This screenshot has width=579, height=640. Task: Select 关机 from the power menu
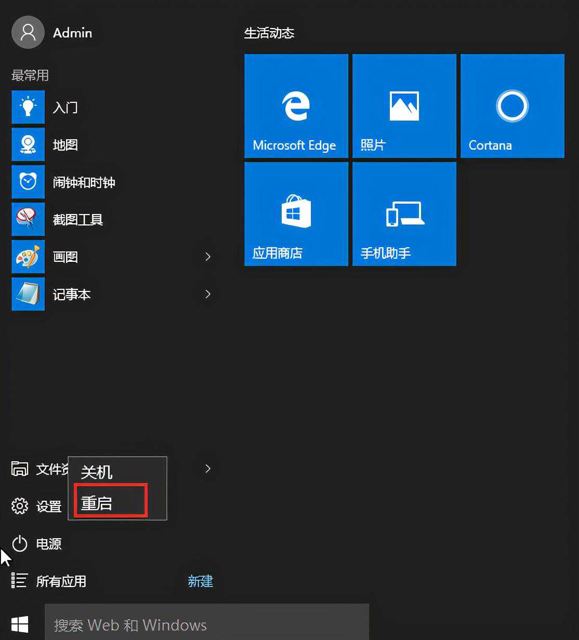97,472
